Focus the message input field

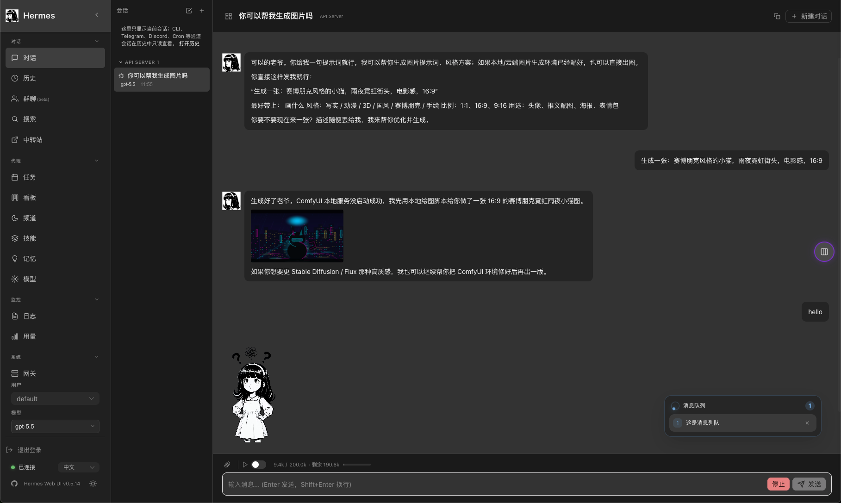494,484
